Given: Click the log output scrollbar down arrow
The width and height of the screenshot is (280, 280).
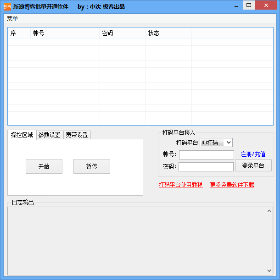Looking at the screenshot, I should [269, 270].
